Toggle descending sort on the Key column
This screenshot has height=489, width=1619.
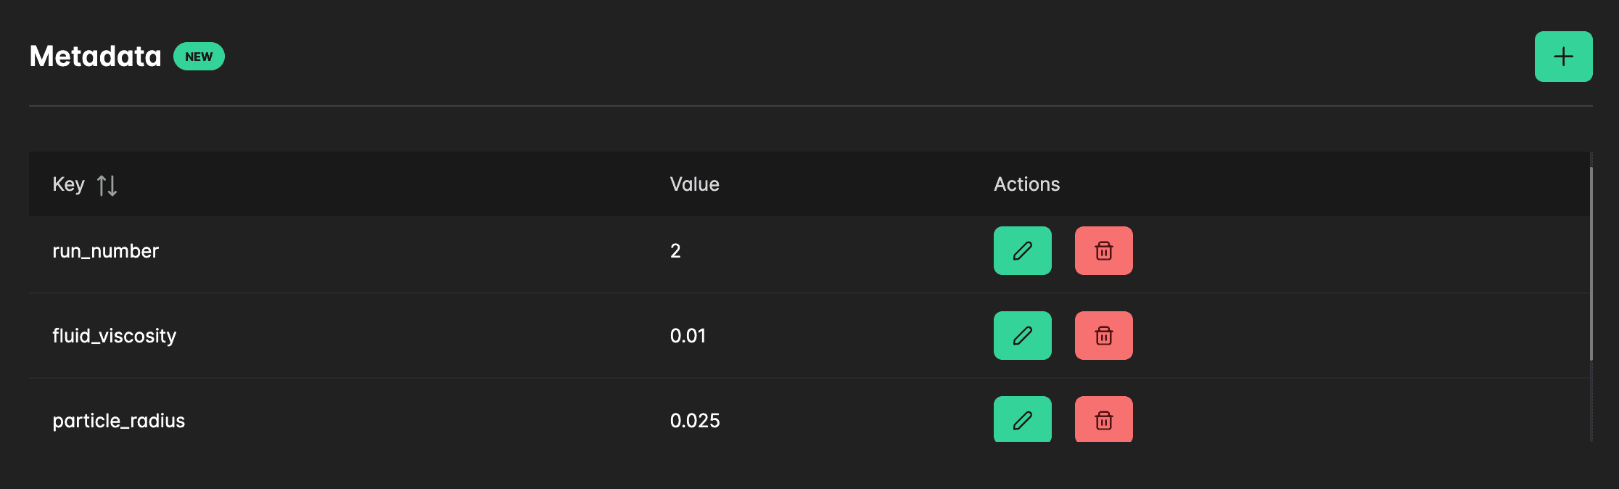coord(107,185)
